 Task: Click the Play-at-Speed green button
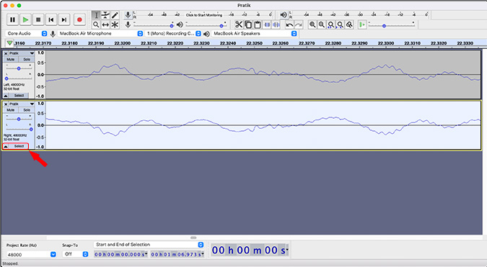362,24
